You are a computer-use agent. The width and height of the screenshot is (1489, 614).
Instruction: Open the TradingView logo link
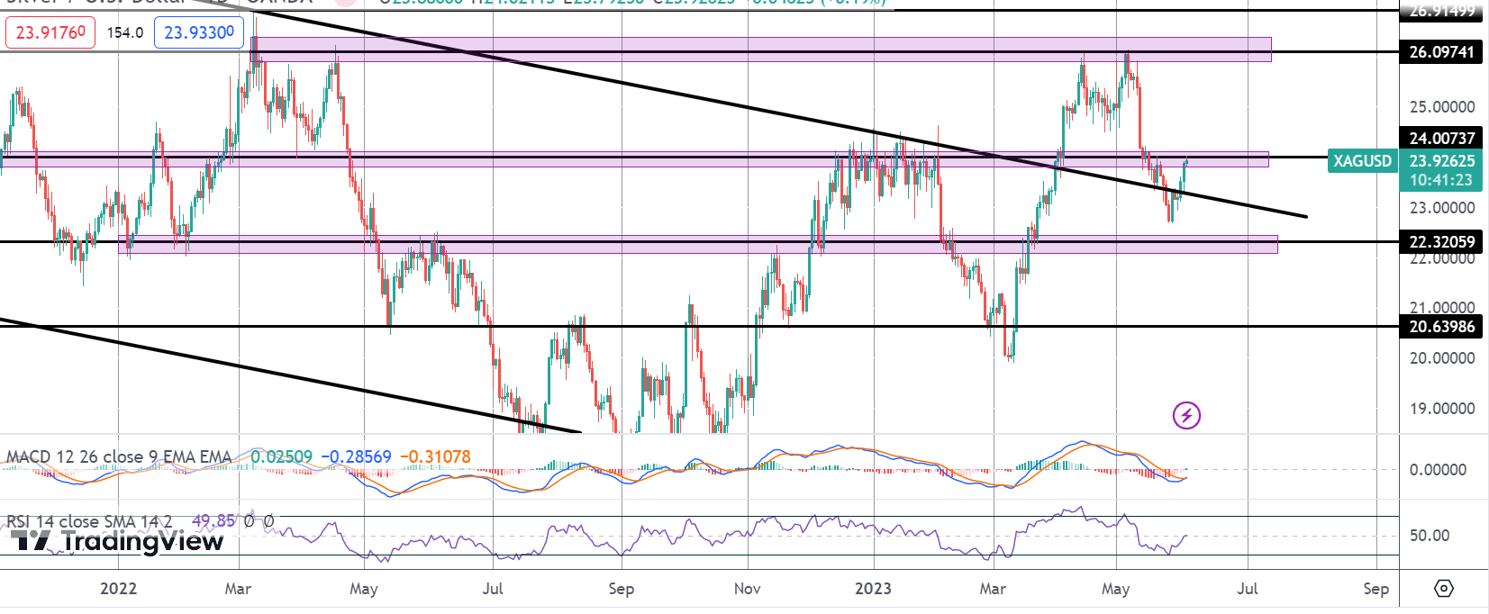117,540
